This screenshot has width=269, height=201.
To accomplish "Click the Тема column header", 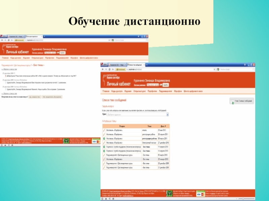I will (x=149, y=126).
